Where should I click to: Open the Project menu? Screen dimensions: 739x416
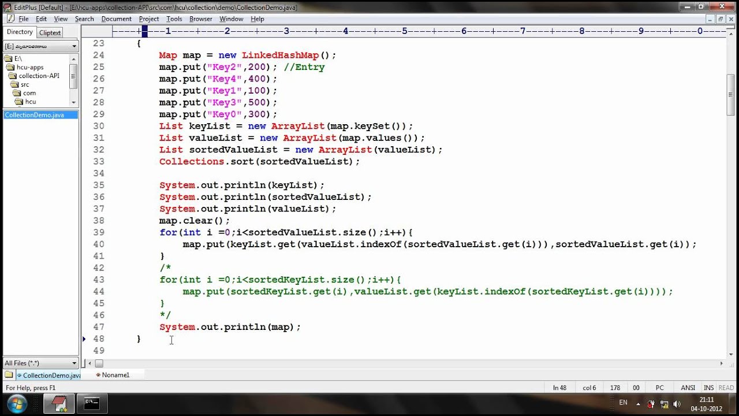point(149,19)
